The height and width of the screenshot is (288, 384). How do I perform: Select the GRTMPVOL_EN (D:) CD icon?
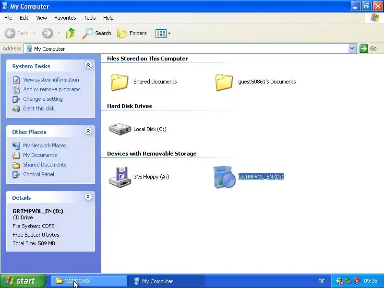(x=224, y=177)
